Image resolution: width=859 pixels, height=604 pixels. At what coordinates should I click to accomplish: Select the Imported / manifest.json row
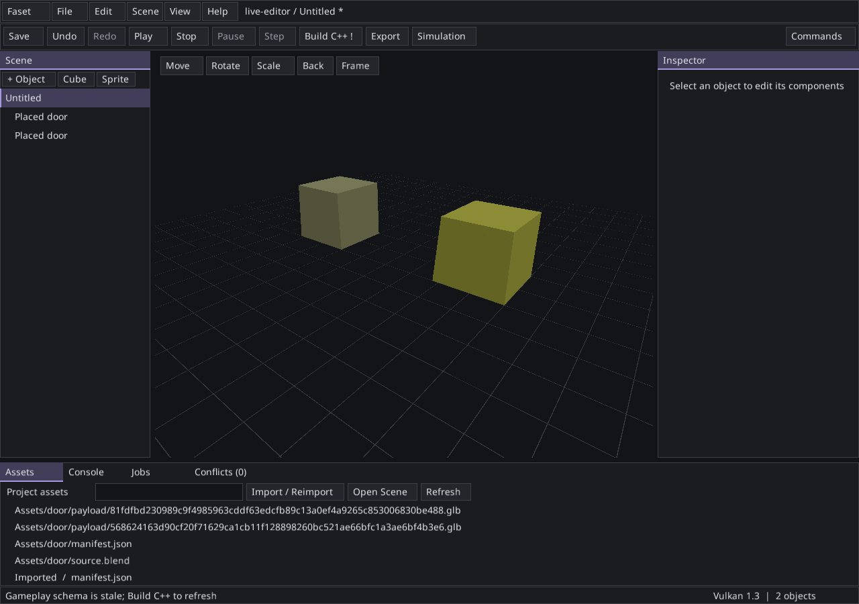pyautogui.click(x=73, y=578)
